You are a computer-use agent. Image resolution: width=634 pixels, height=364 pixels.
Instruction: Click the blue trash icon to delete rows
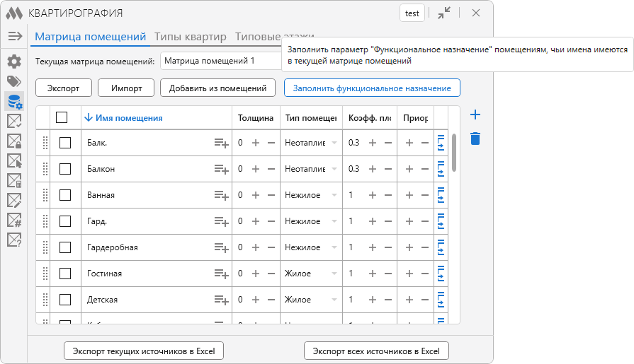pyautogui.click(x=475, y=138)
